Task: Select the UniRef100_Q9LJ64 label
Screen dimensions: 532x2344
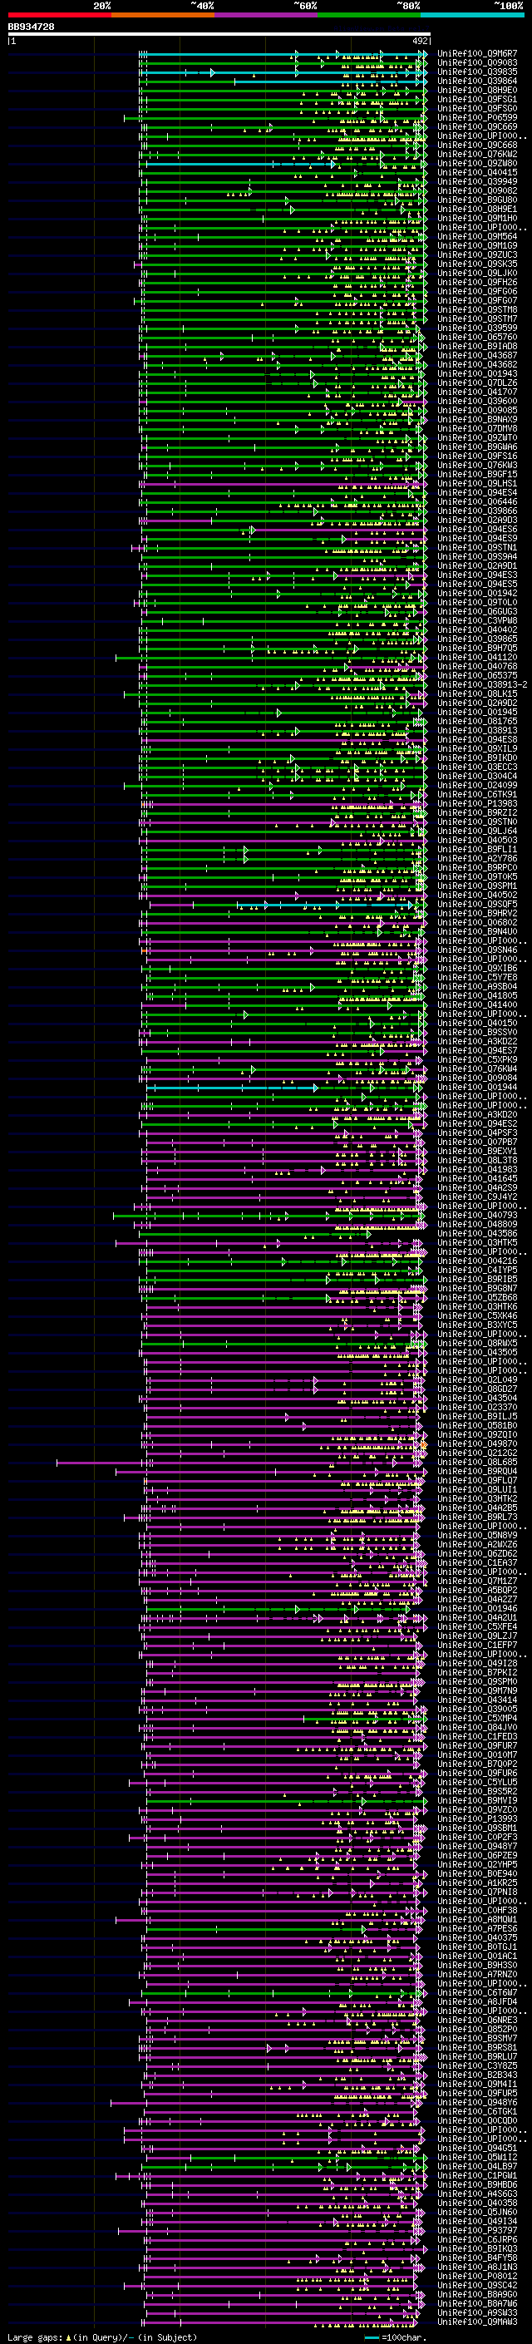Action: point(476,831)
